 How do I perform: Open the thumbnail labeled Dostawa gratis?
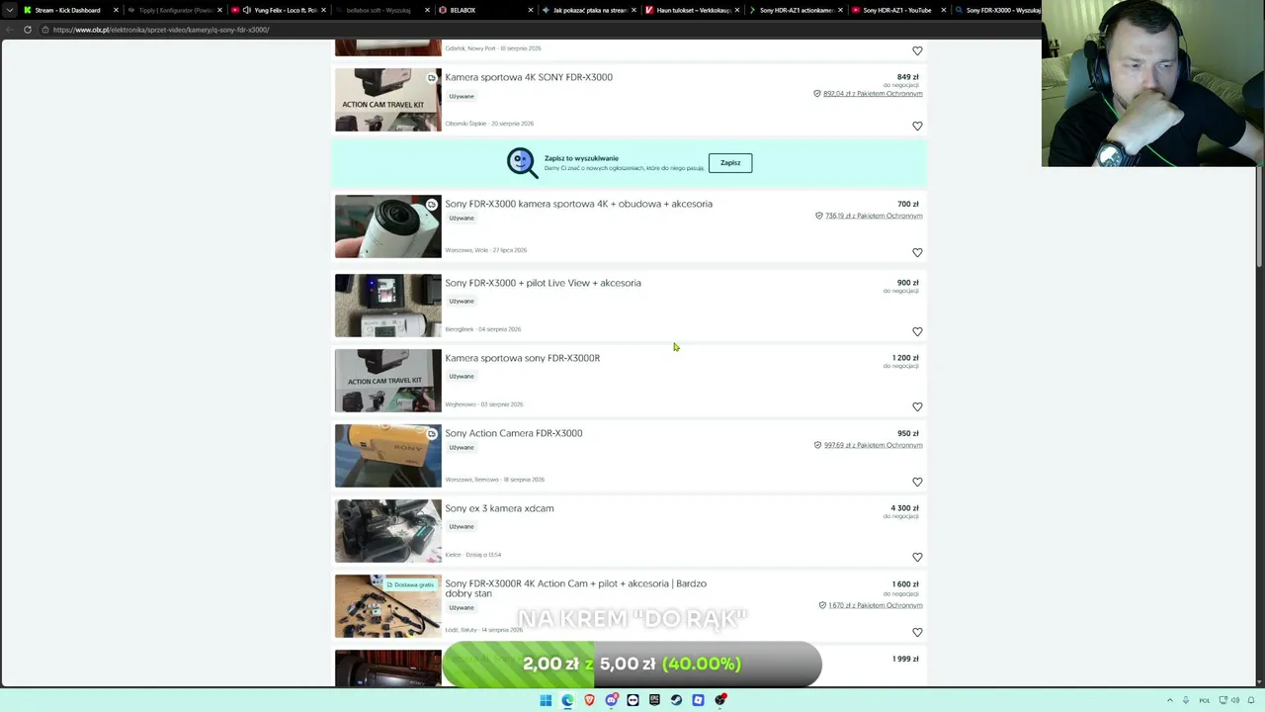tap(388, 606)
